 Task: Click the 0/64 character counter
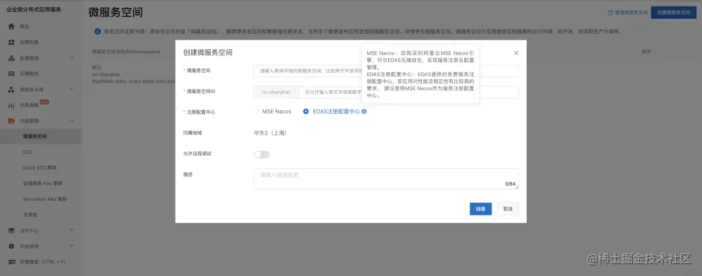click(510, 184)
